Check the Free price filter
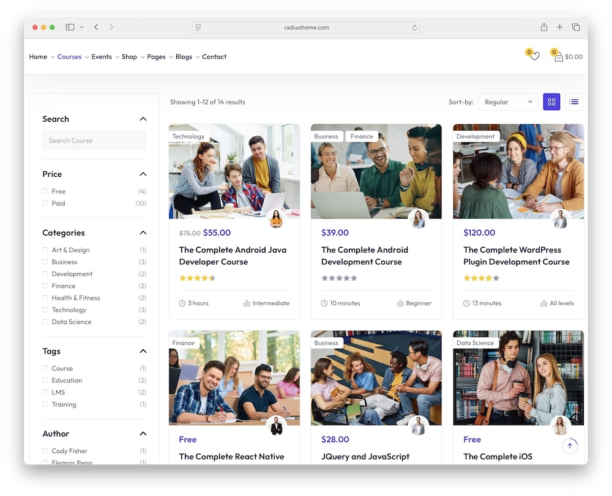612x496 pixels. tap(45, 191)
